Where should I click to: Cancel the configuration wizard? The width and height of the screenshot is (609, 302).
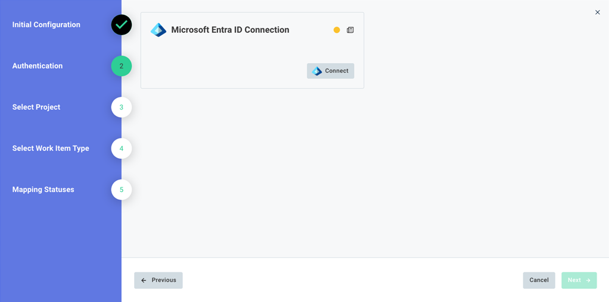(x=539, y=280)
